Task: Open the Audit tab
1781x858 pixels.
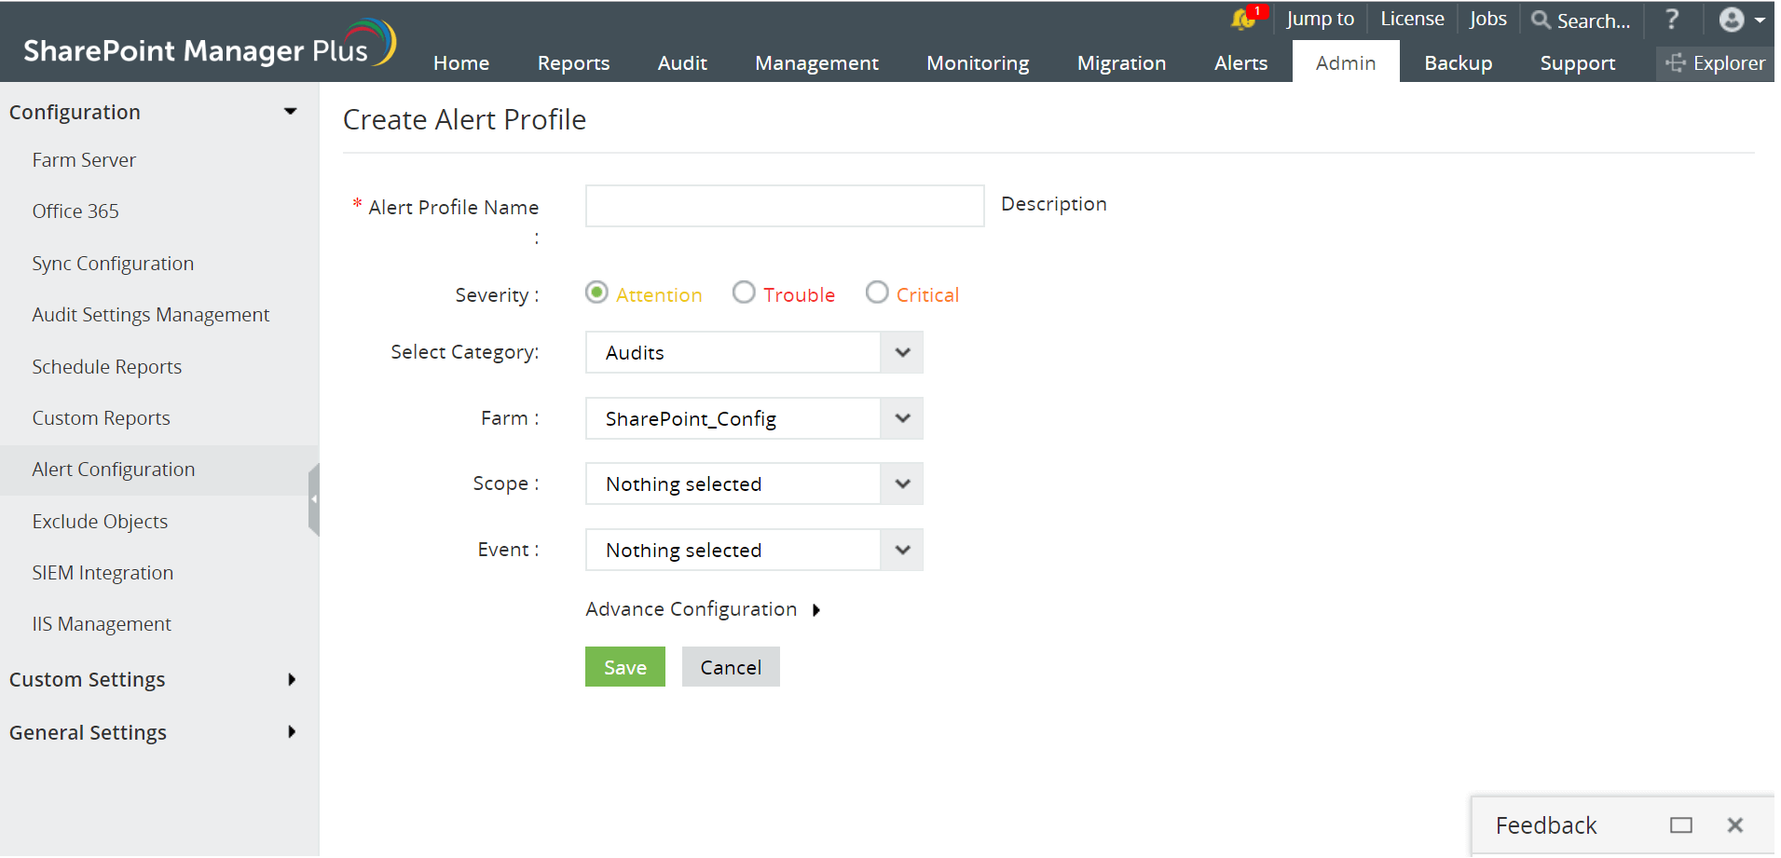Action: point(682,63)
